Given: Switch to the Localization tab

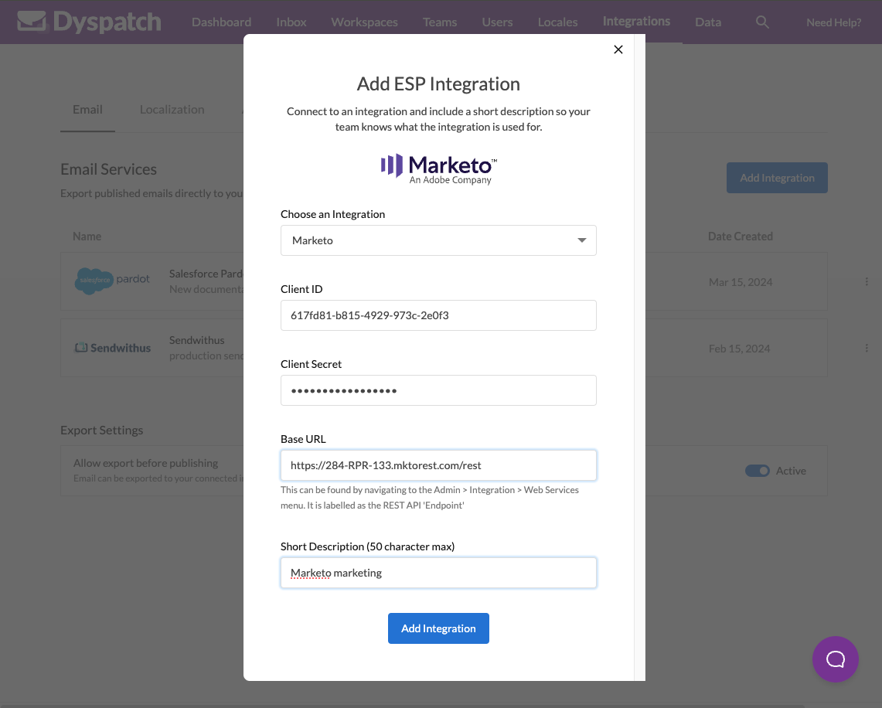Looking at the screenshot, I should pos(172,110).
